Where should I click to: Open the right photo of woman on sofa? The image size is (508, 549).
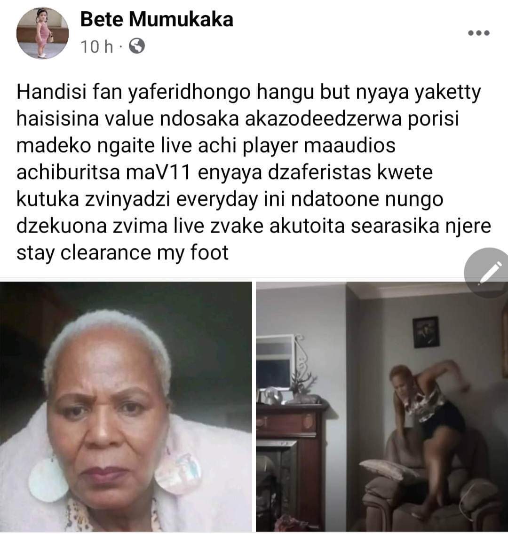click(382, 407)
